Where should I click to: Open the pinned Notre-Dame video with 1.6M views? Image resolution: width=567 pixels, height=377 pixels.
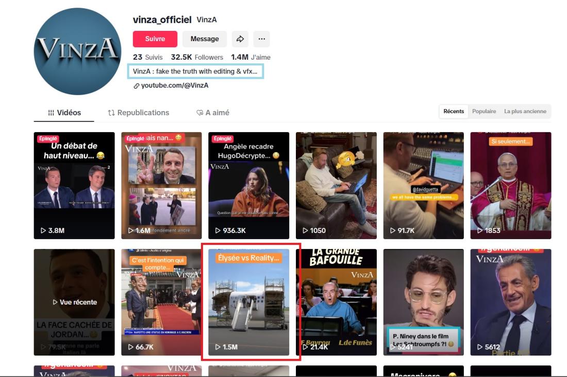coord(161,186)
